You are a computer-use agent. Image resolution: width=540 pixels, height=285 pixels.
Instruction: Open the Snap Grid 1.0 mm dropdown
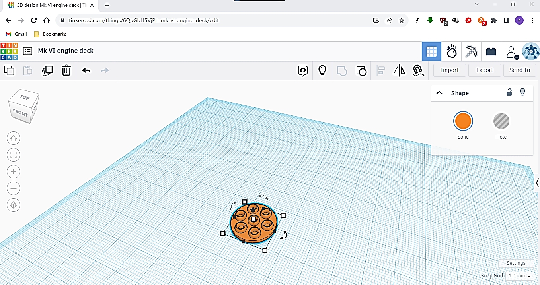[x=519, y=276]
